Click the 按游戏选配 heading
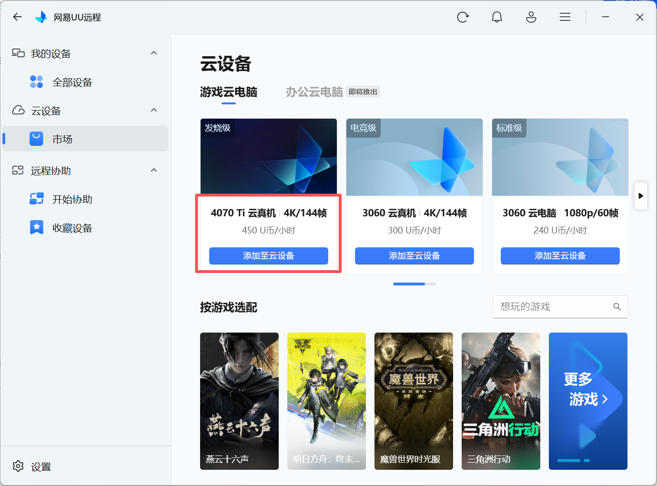 [229, 307]
